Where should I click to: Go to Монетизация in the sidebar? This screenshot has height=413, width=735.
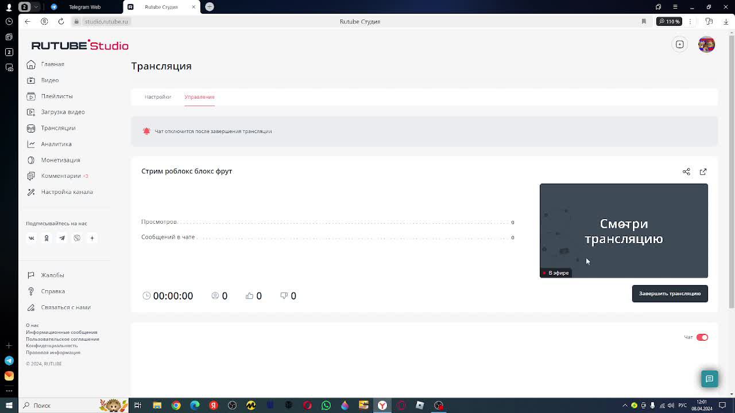click(x=60, y=160)
